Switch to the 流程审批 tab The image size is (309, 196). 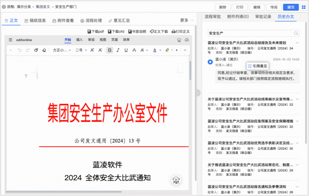tap(212, 17)
